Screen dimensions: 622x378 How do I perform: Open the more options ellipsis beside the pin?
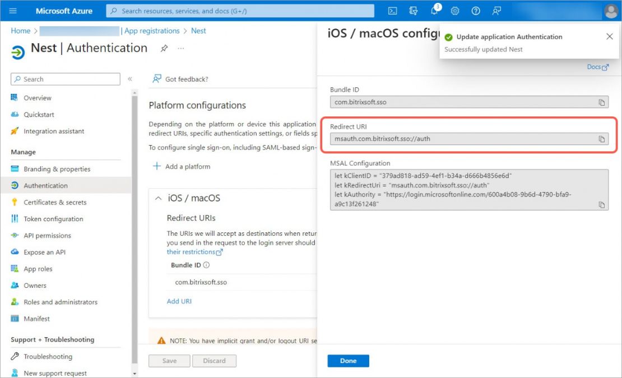coord(181,48)
